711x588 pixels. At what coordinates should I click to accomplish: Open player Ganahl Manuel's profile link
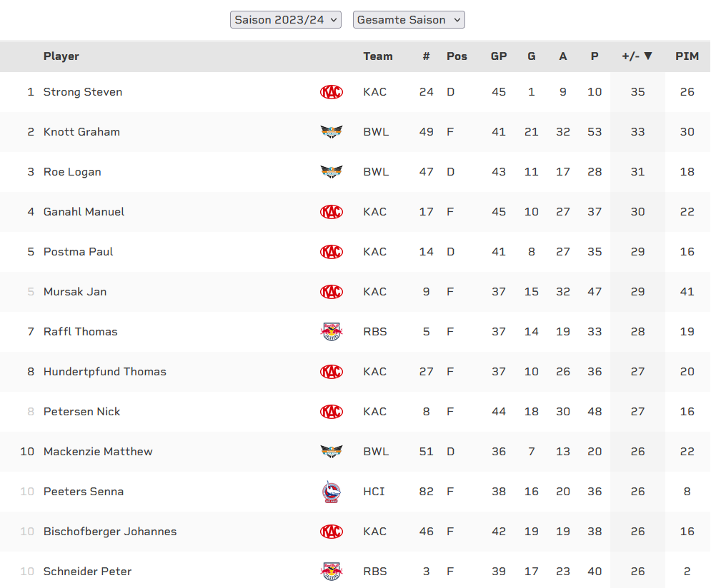tap(84, 212)
